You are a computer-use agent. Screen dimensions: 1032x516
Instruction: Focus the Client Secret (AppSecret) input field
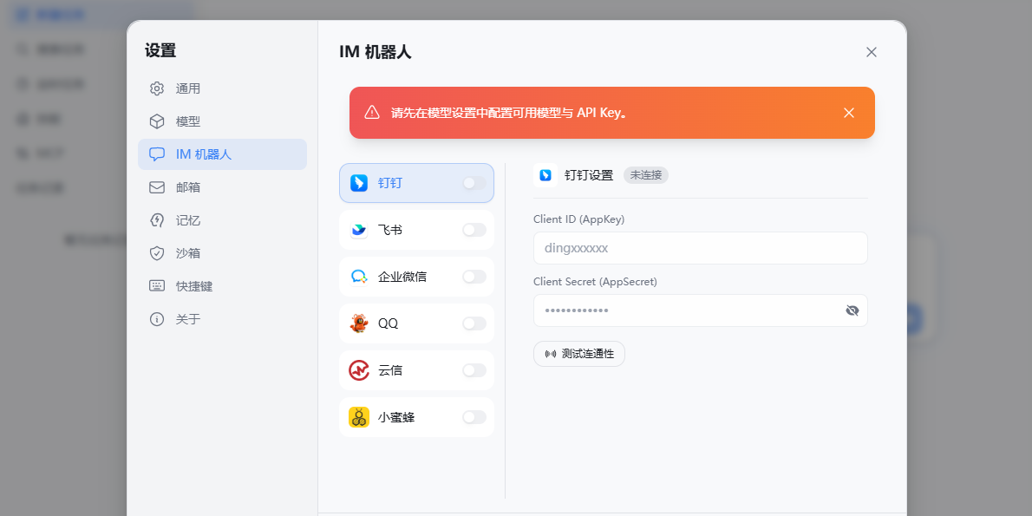coord(685,310)
